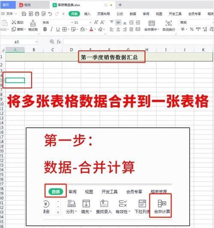The image size is (214, 228).
Task: Open the View (视图) tab in the top ribbon
Action: 159,14
